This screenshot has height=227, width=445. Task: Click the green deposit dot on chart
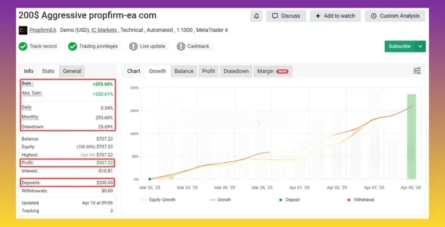pos(150,179)
